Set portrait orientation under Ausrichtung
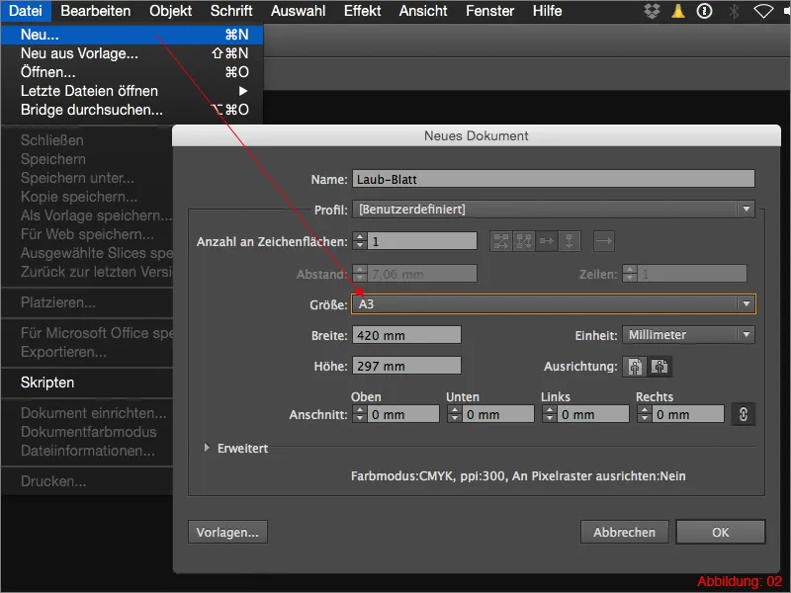The width and height of the screenshot is (791, 593). (635, 367)
